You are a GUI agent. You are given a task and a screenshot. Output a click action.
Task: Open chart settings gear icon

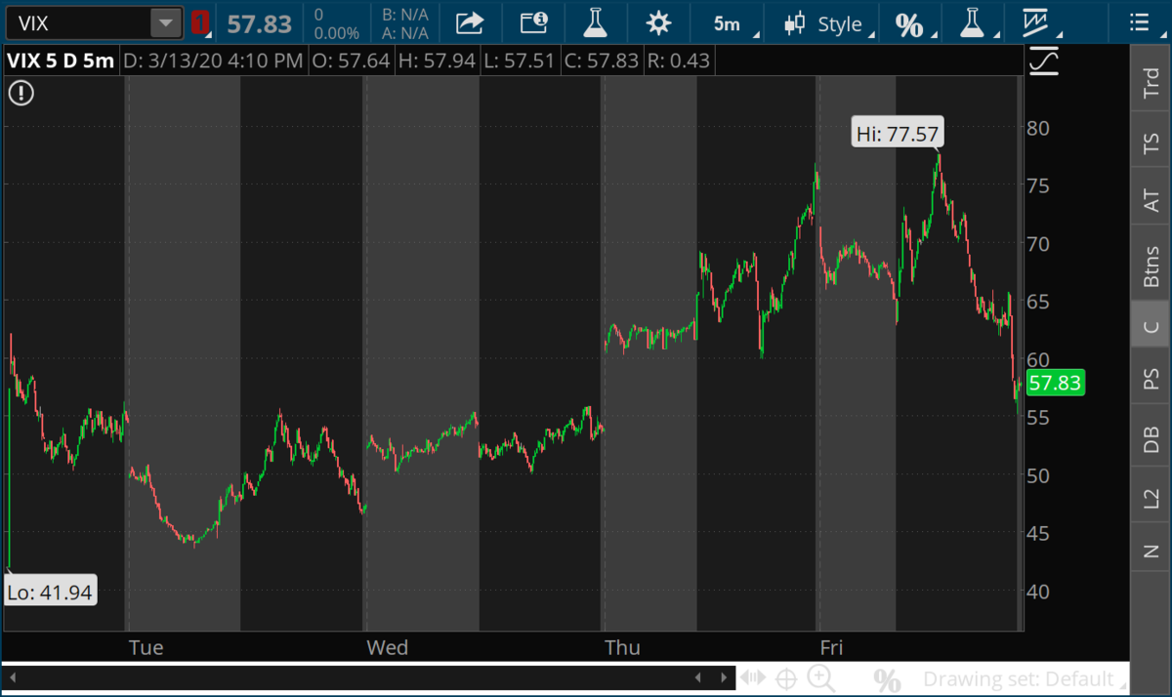point(658,22)
